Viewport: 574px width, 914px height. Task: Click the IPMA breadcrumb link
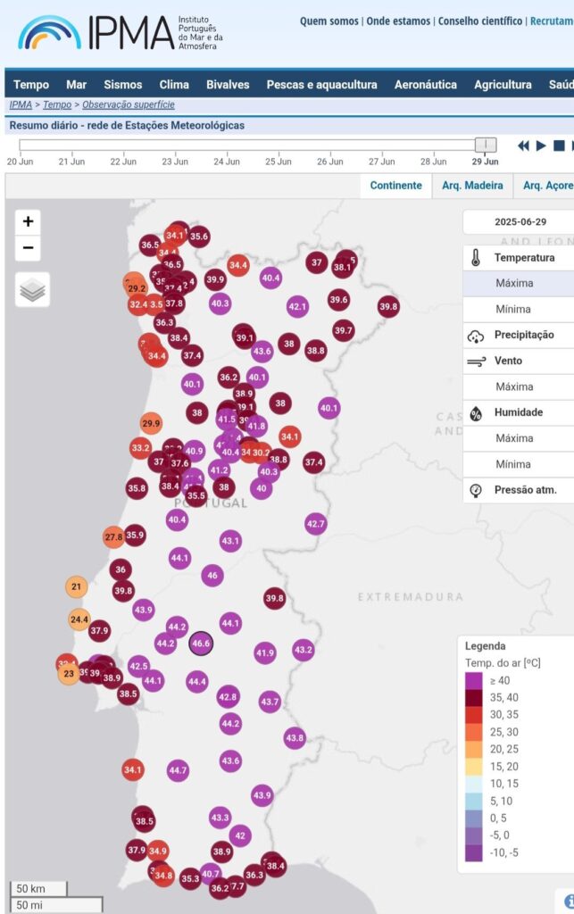click(x=21, y=105)
